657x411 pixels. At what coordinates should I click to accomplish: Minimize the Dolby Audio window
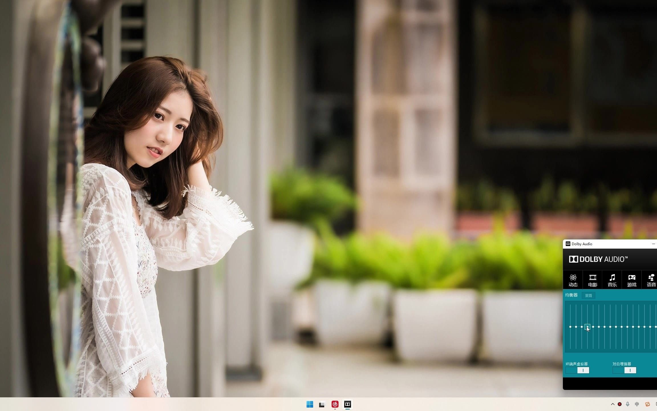[x=653, y=244]
